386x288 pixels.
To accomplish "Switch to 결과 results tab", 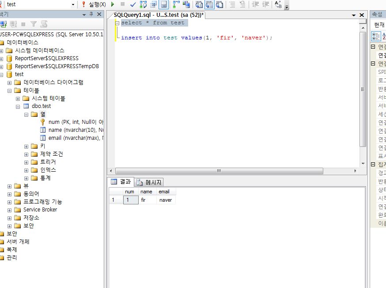I will [121, 182].
